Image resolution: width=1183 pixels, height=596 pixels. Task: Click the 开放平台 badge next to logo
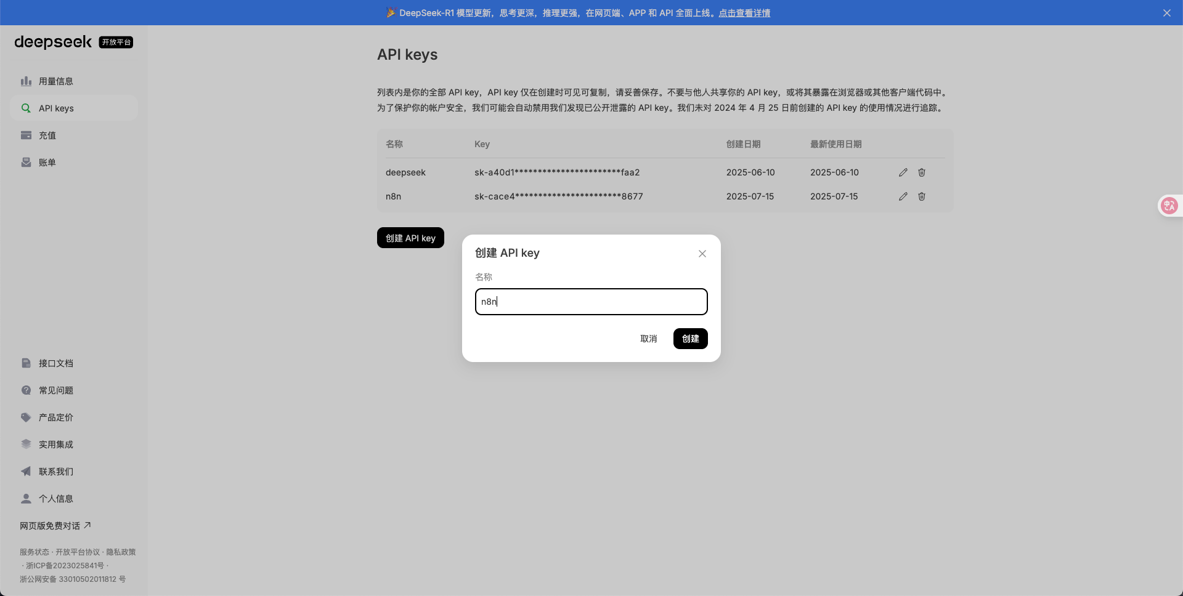[116, 42]
